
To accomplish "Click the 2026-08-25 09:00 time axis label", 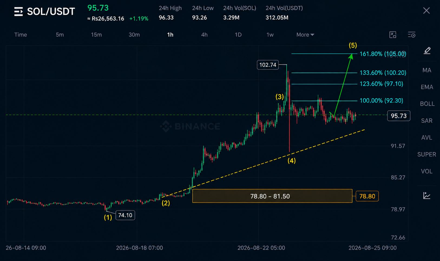I will tap(373, 248).
